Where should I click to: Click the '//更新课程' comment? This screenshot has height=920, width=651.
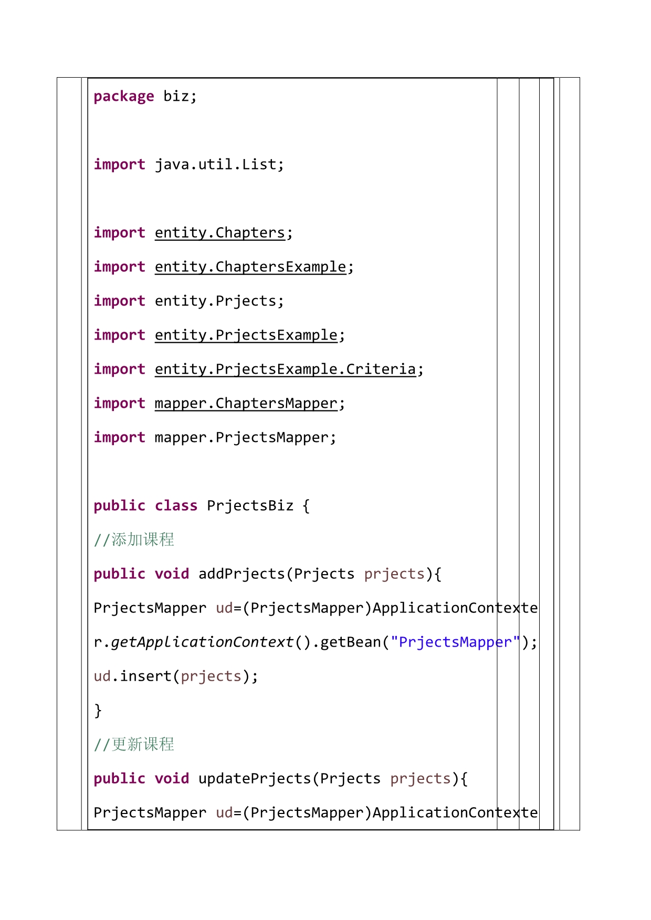click(x=134, y=744)
